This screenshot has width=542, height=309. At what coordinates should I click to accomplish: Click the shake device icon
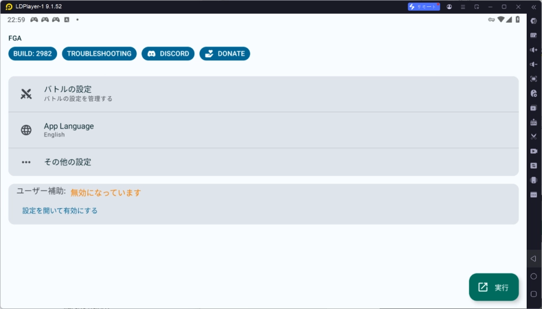[534, 180]
